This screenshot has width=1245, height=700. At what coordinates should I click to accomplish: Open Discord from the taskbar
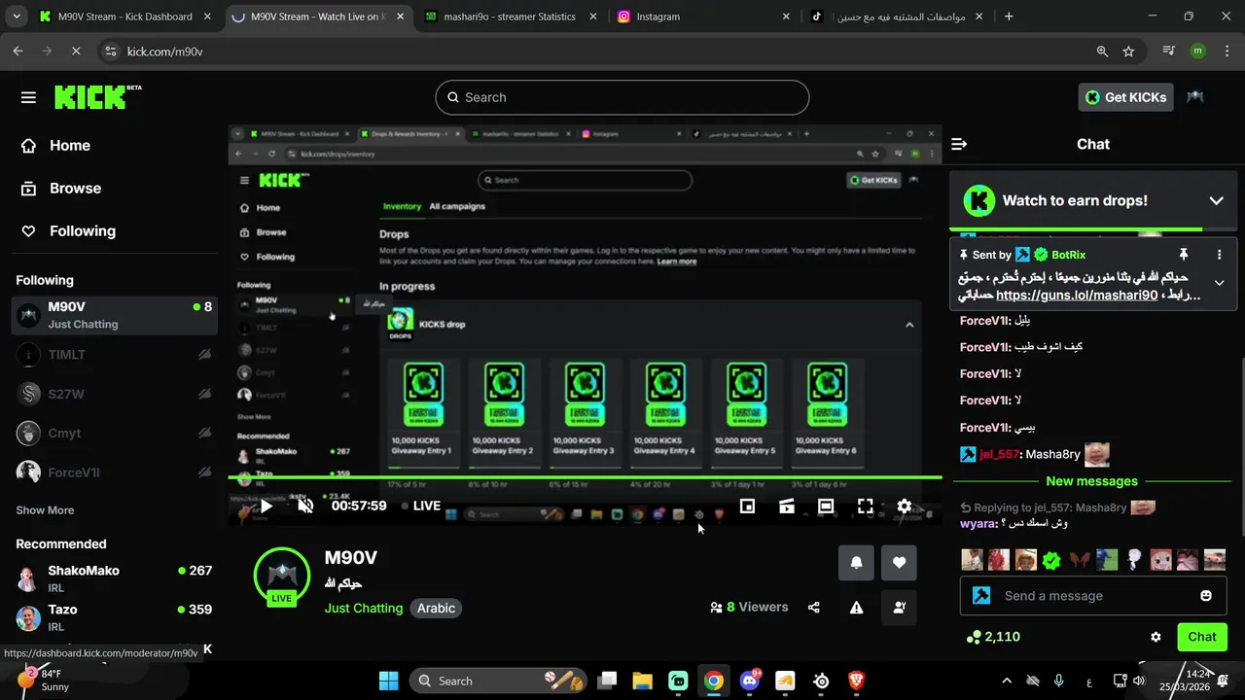coord(750,681)
